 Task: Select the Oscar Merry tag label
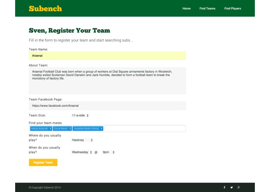click(61, 129)
